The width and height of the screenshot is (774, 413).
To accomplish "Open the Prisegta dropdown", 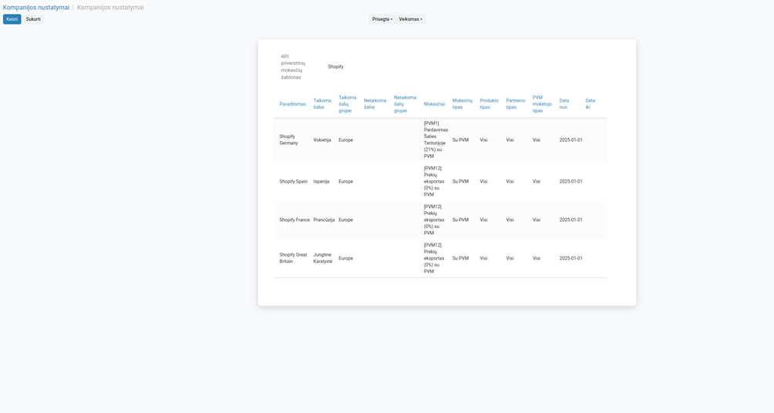I will click(382, 19).
